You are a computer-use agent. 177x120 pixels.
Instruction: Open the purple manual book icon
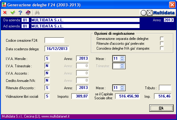click(x=28, y=13)
